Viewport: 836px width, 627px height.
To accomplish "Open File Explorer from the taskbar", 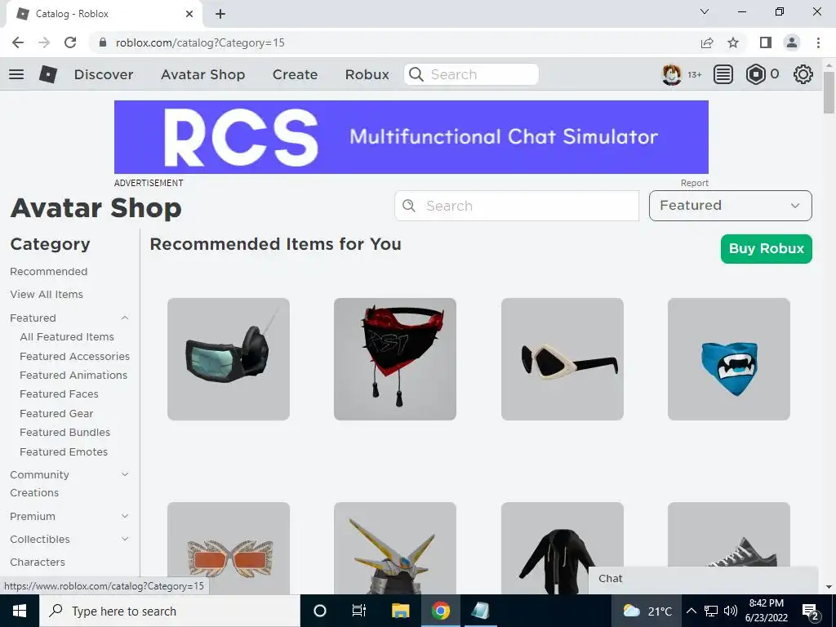I will click(x=400, y=611).
